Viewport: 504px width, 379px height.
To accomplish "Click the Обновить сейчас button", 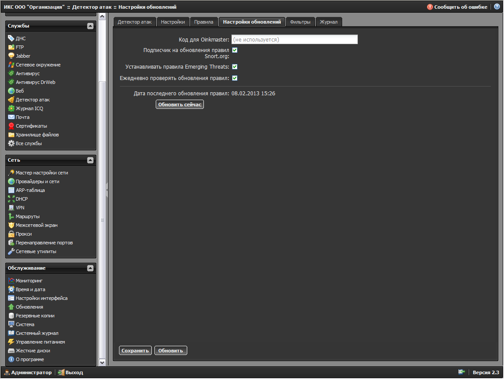I will point(180,104).
